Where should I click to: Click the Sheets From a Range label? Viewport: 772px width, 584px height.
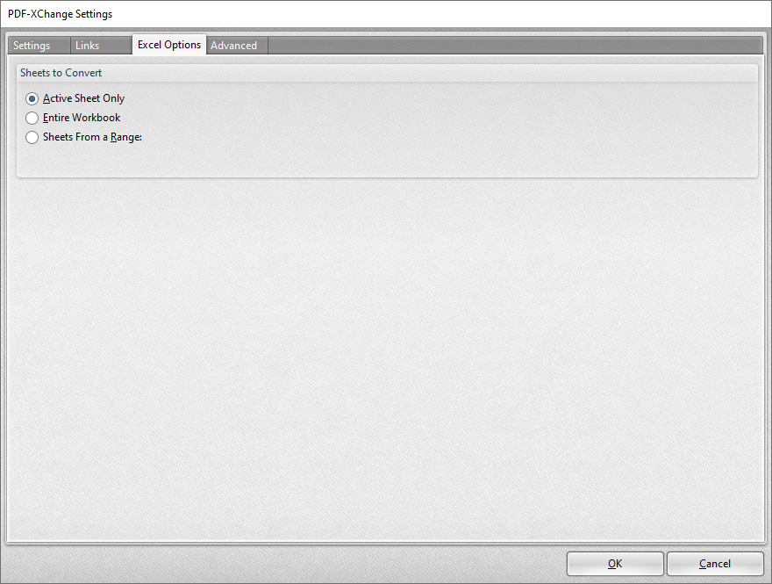coord(90,137)
